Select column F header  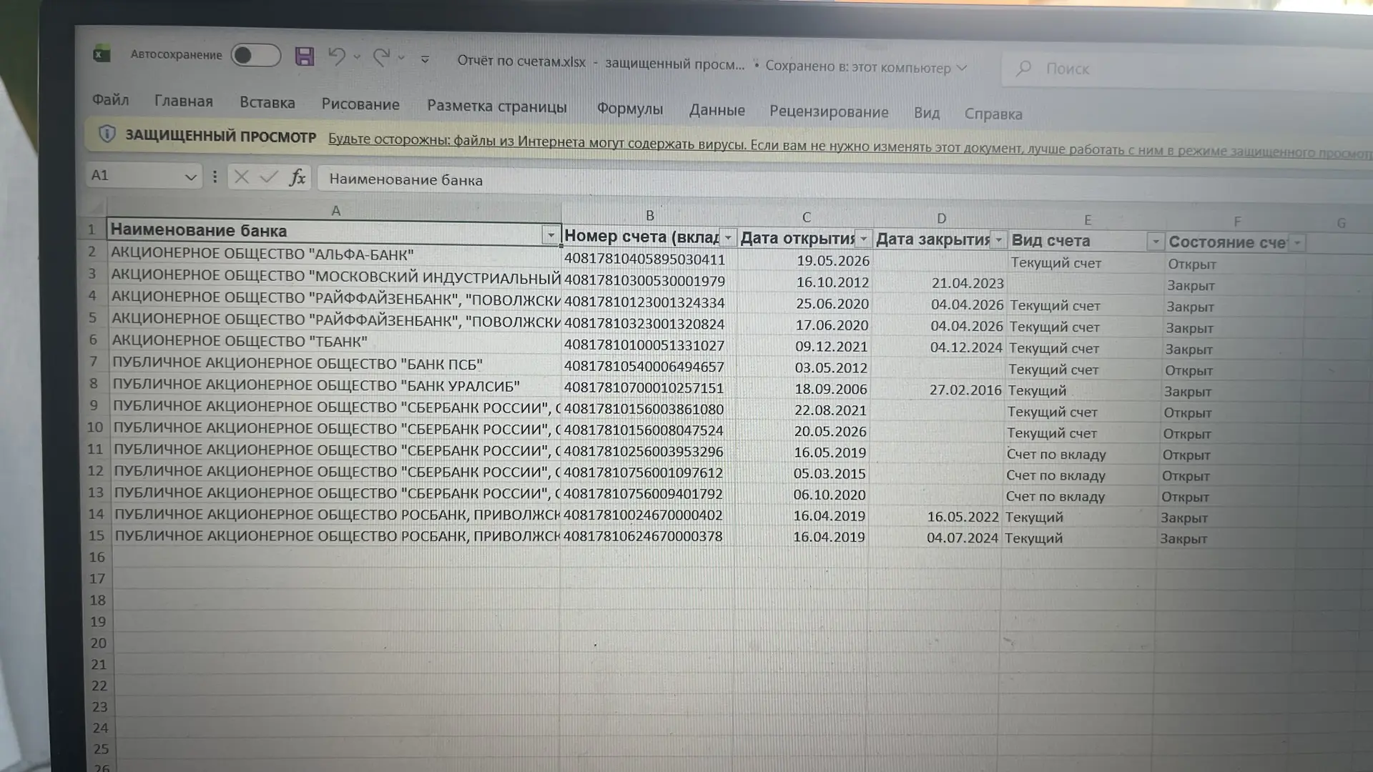(x=1236, y=222)
